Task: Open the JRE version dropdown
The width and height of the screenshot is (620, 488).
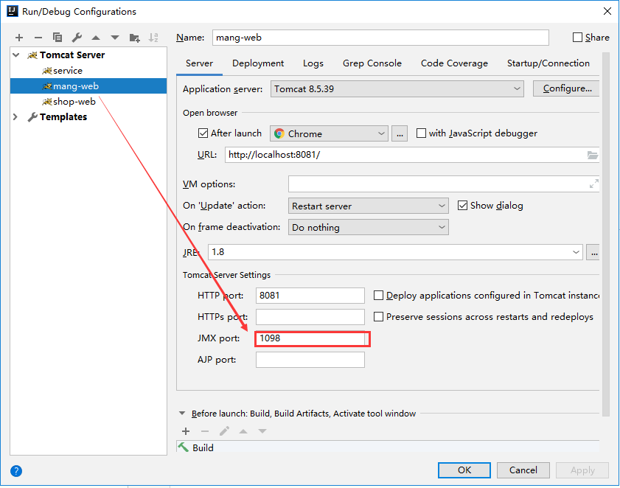Action: click(395, 252)
